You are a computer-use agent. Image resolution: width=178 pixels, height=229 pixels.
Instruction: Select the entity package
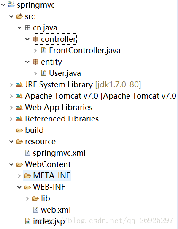pos(51,62)
